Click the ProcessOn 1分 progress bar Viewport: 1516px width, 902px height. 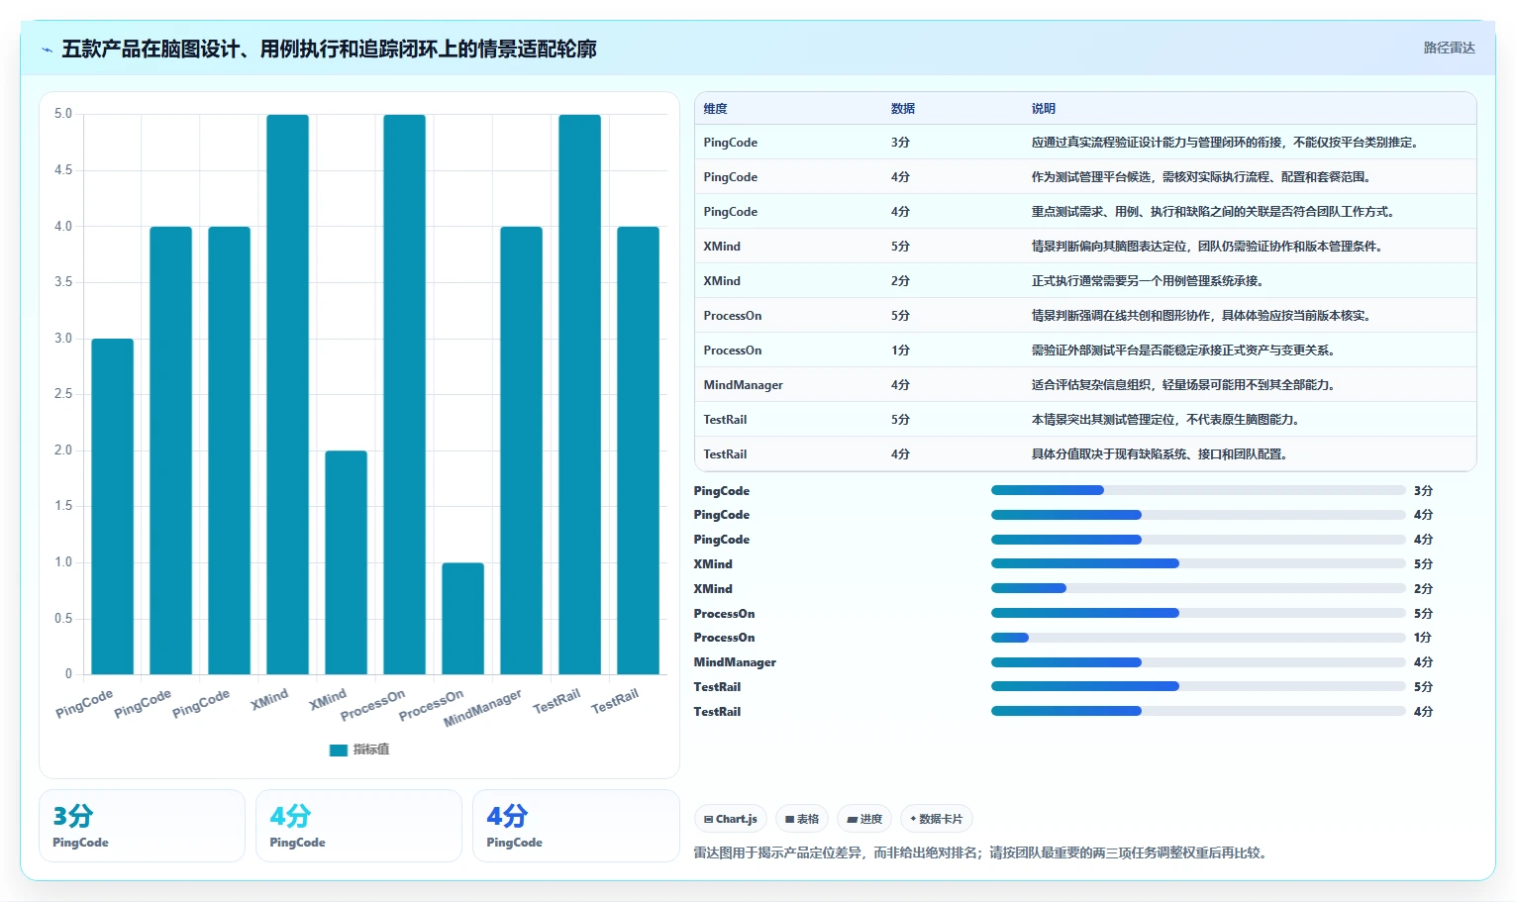1198,638
